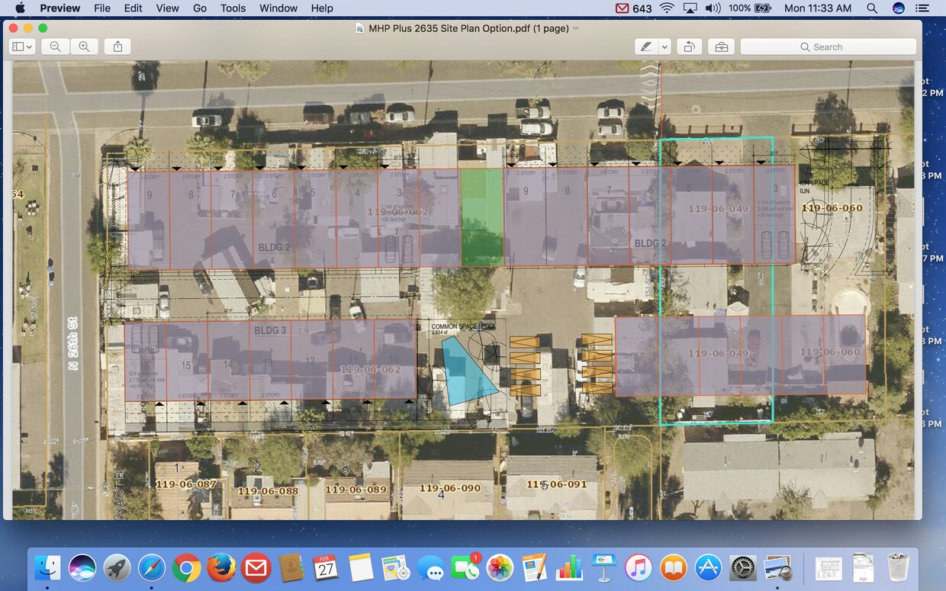Open the Help menu
946x591 pixels.
point(322,8)
